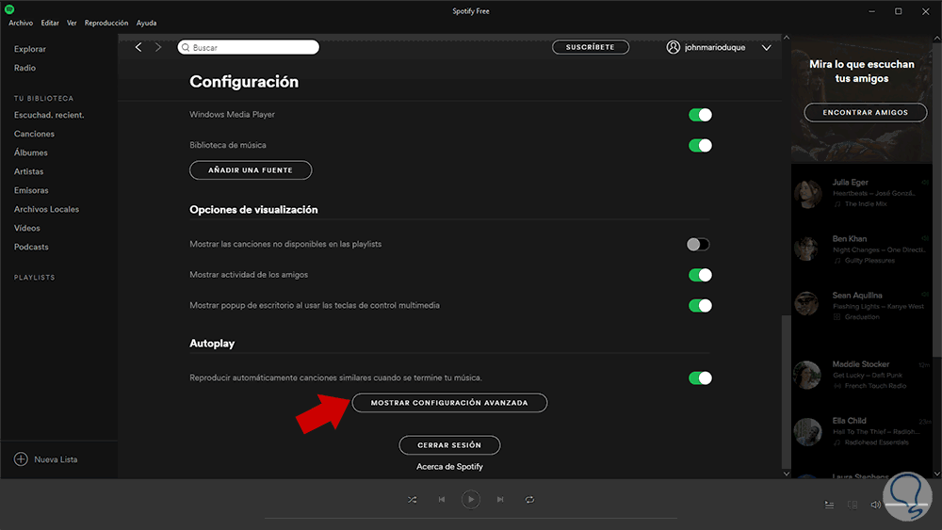
Task: Toggle Mostrar actividad de los amigos
Action: point(700,275)
